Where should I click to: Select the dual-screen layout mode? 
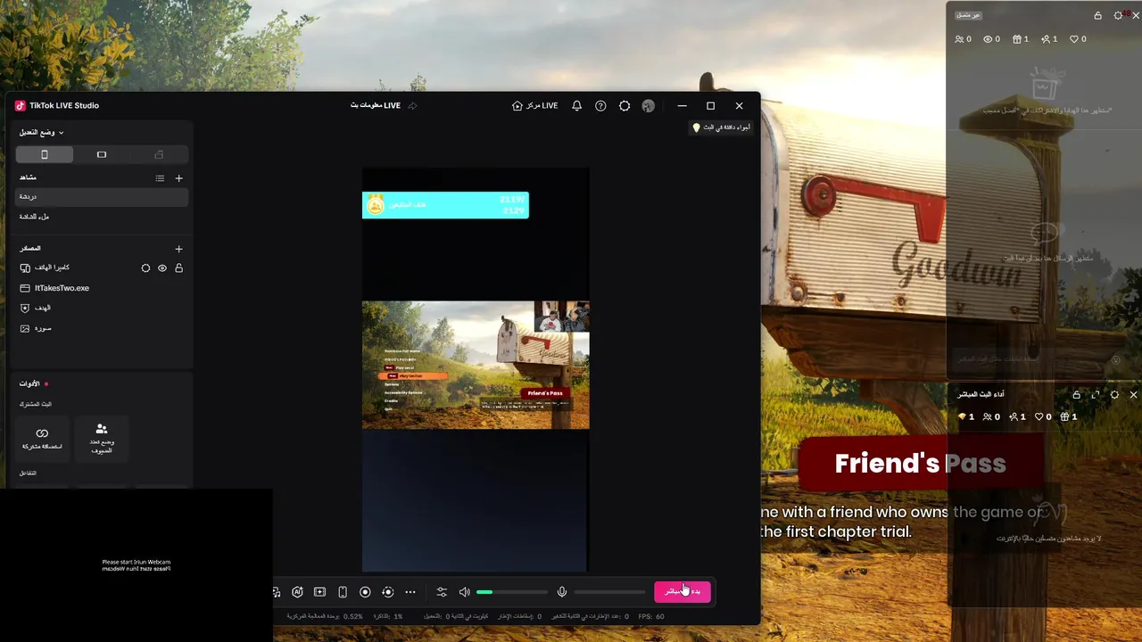coord(159,154)
